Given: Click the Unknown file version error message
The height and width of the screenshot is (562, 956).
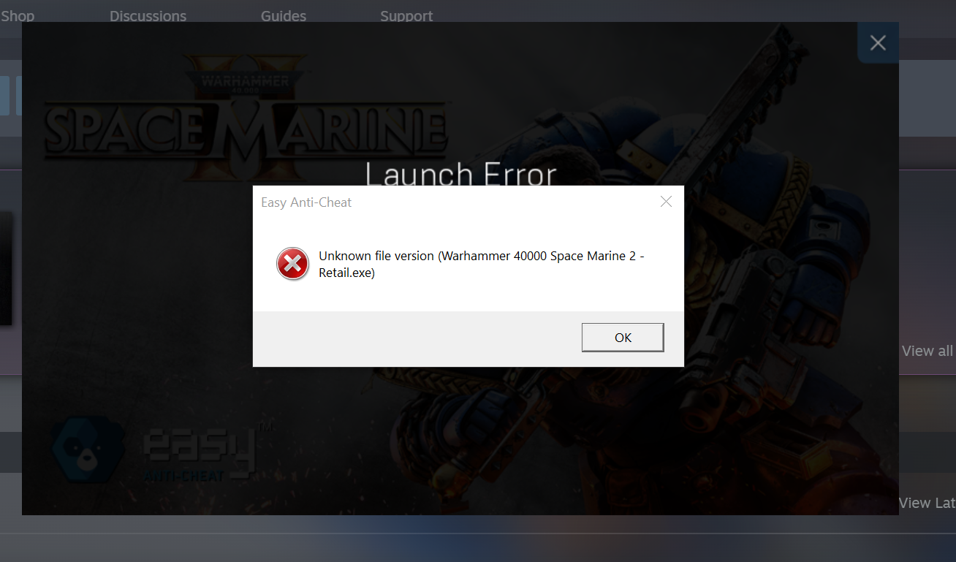Looking at the screenshot, I should click(x=482, y=265).
